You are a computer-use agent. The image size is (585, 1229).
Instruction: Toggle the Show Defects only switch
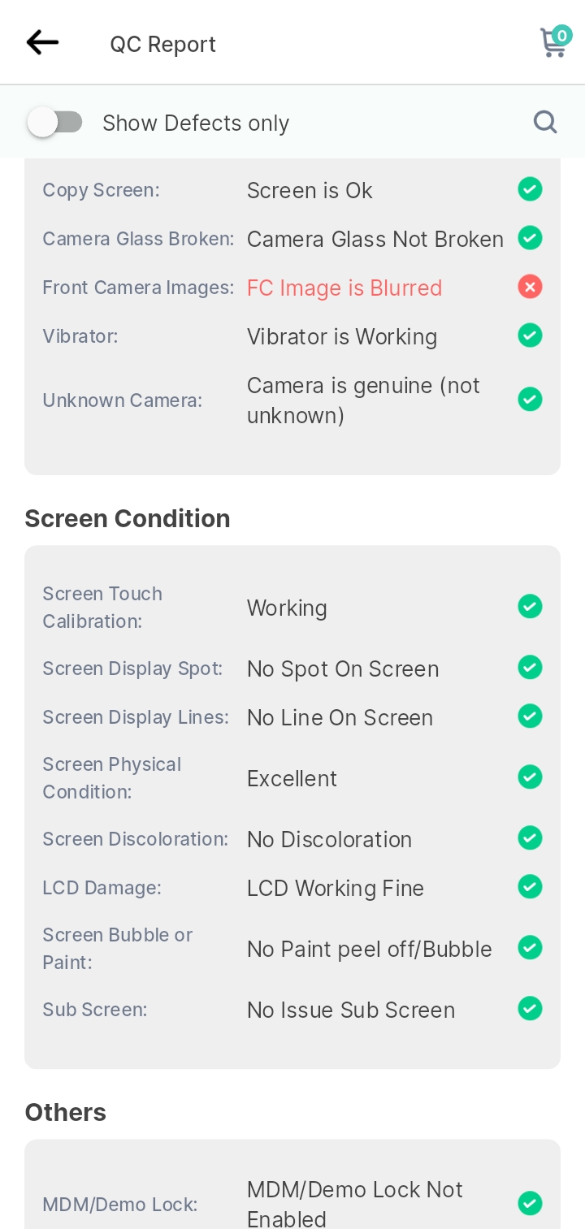pyautogui.click(x=55, y=123)
